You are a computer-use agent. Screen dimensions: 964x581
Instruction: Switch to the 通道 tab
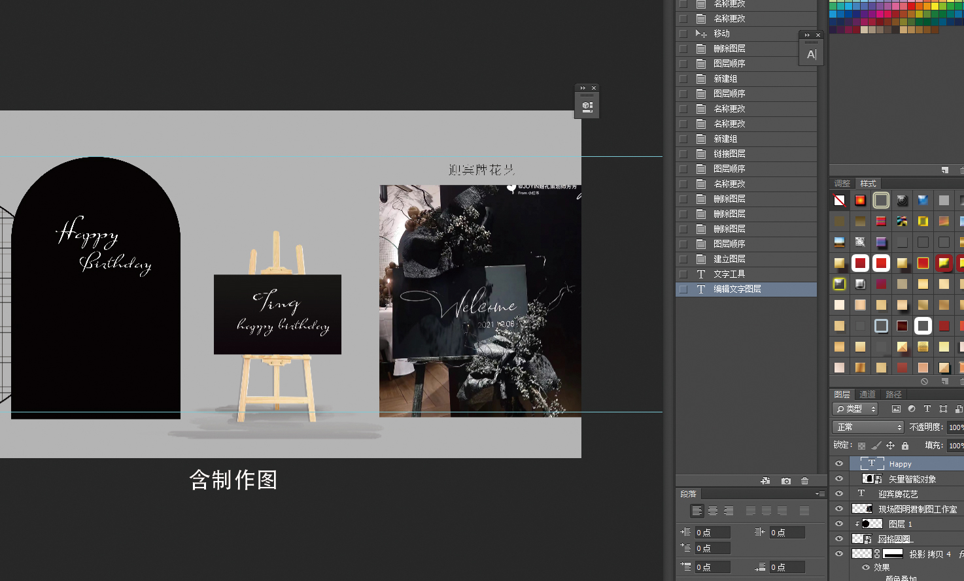tap(867, 394)
